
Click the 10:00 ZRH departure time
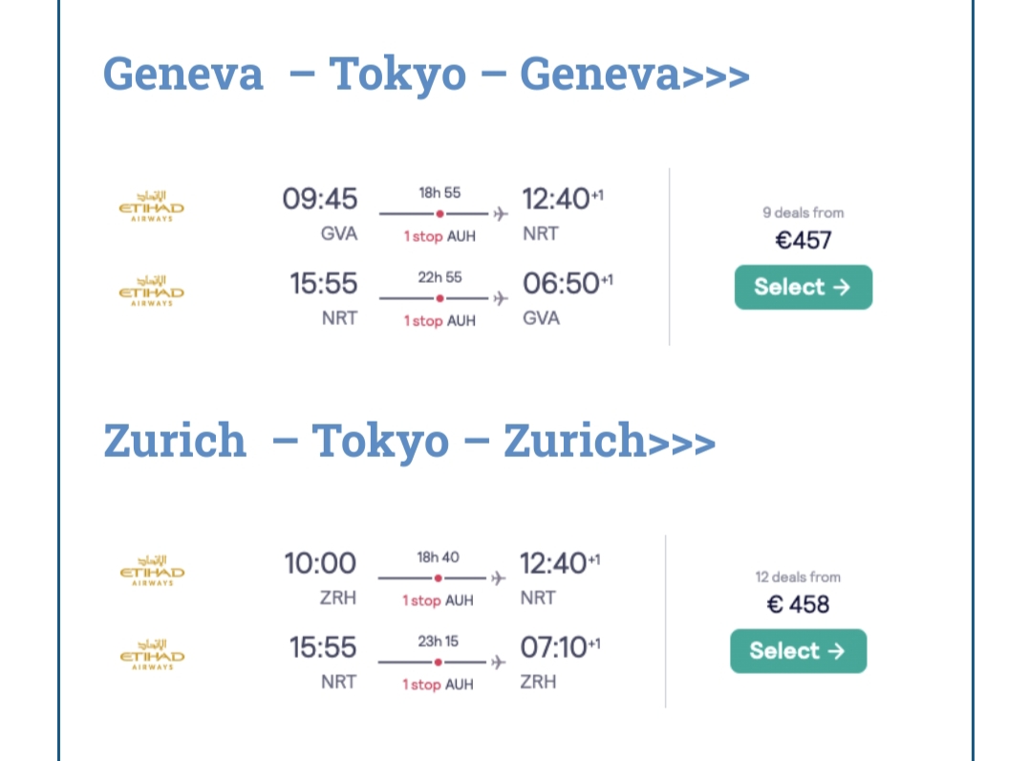click(320, 563)
